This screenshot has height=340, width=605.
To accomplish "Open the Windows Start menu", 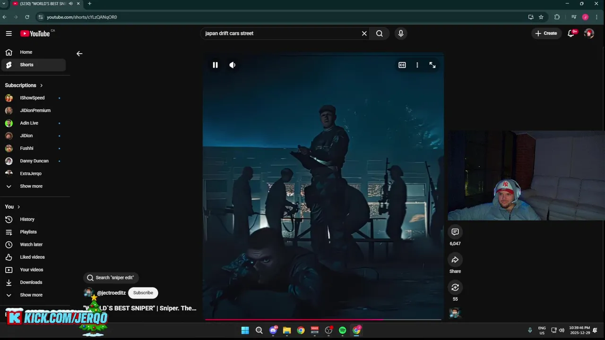I will coord(245,331).
